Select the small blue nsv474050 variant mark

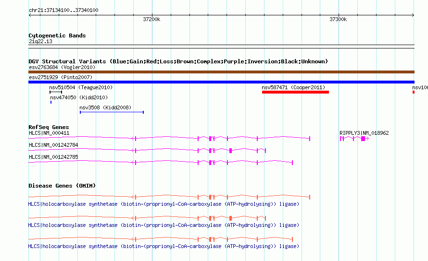coord(51,102)
